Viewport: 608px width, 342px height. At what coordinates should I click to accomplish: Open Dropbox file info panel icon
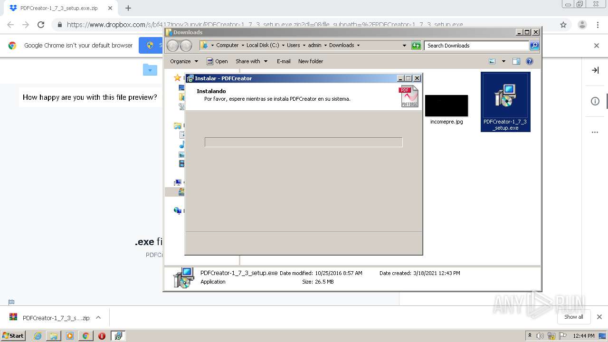coord(595,101)
